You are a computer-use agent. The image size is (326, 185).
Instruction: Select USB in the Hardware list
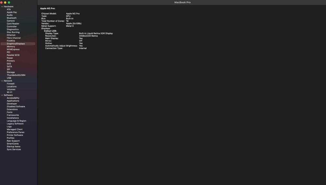point(9,78)
